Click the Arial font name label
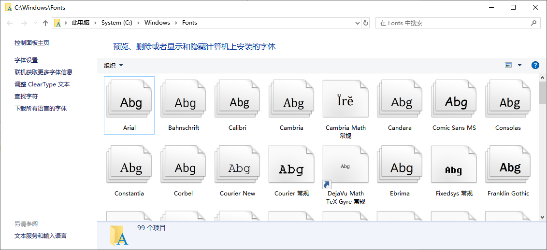Image resolution: width=547 pixels, height=250 pixels. (130, 128)
